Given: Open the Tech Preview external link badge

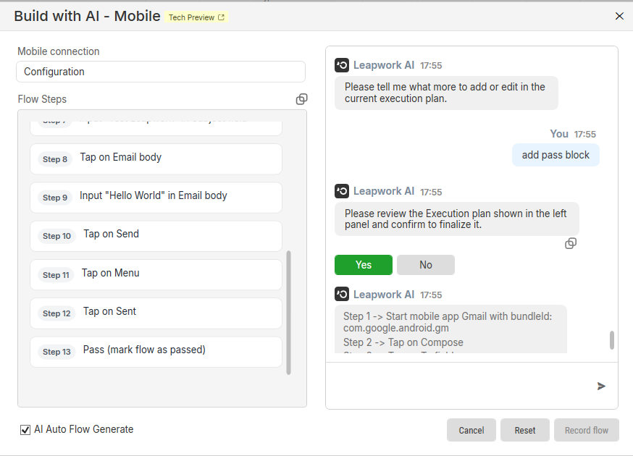Looking at the screenshot, I should tap(196, 17).
